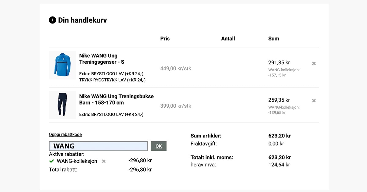Open Nike WANG Ung Treningsgenser - S product
Image resolution: width=367 pixels, height=192 pixels.
[102, 59]
